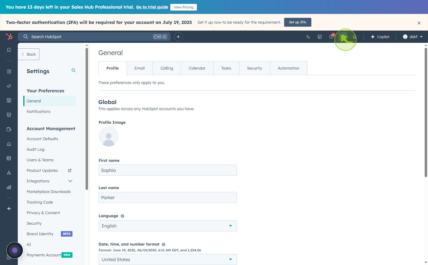This screenshot has width=428, height=265.
Task: Switch to the Calendar tab
Action: click(x=197, y=68)
